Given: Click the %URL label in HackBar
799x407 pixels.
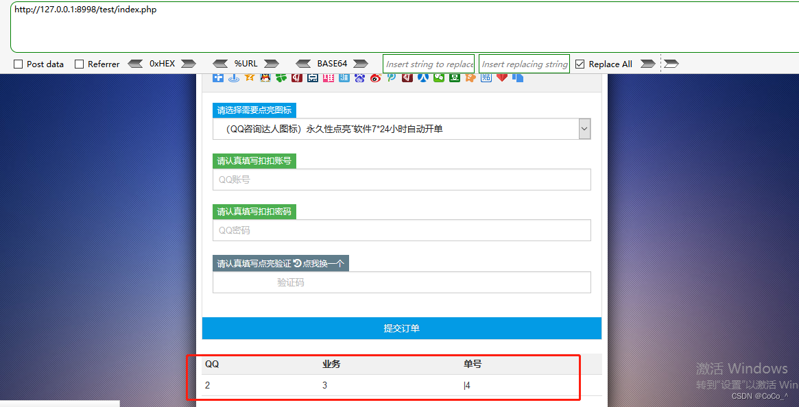Looking at the screenshot, I should pos(246,64).
